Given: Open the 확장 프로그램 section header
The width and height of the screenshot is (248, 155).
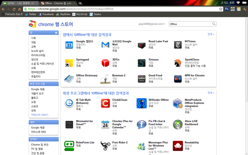Looking at the screenshot, I should (x=44, y=84).
